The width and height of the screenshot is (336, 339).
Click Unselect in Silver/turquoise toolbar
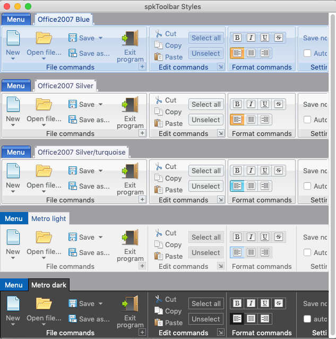206,186
